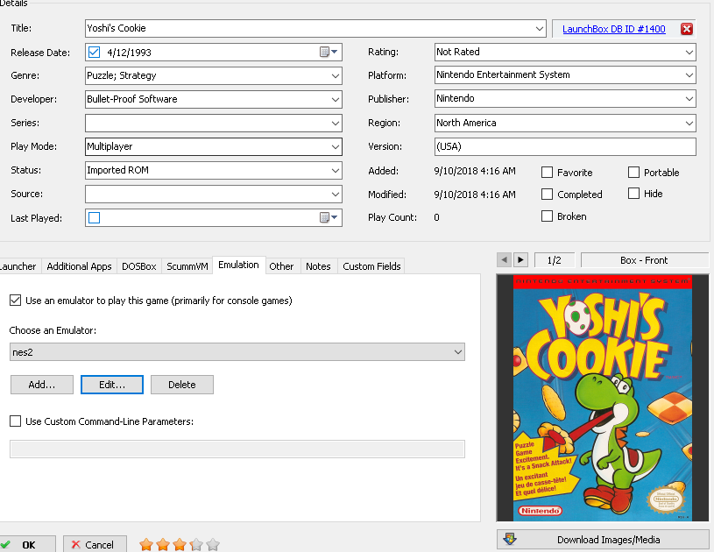This screenshot has height=552, width=714.
Task: Set rating to the second star
Action: click(x=163, y=544)
